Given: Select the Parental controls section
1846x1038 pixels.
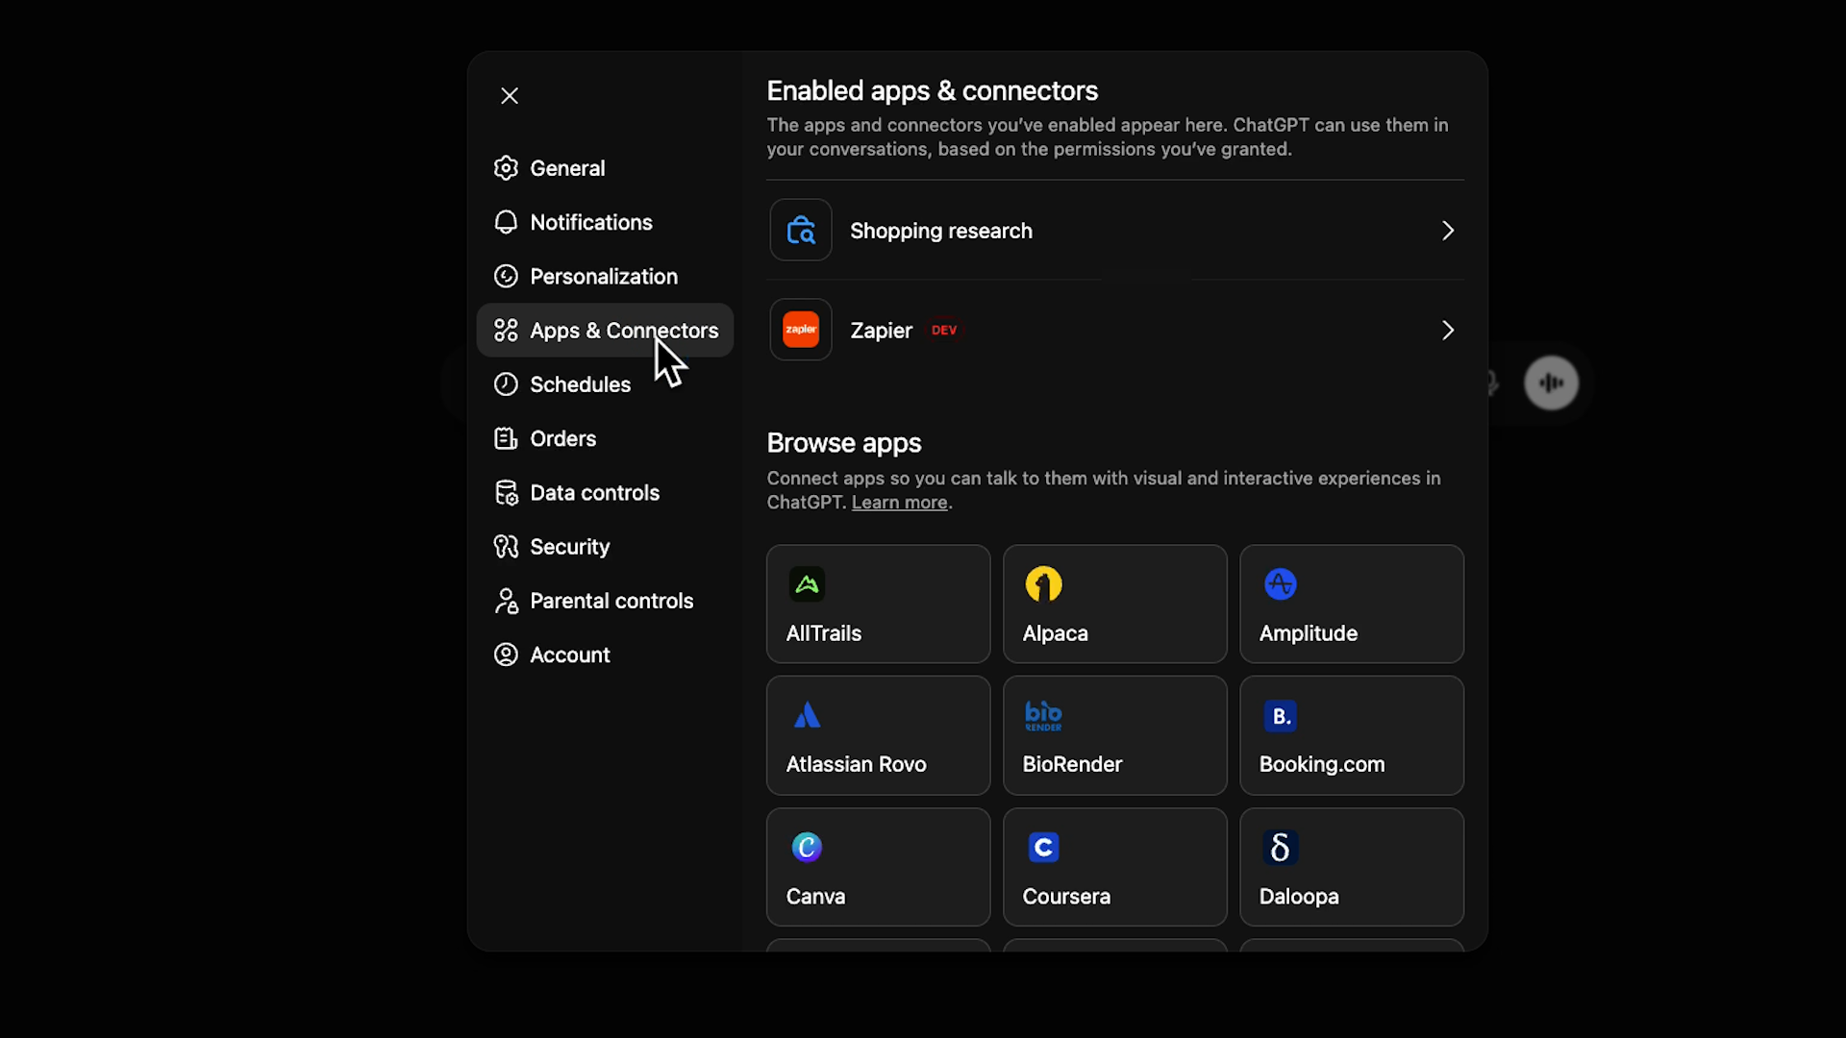Looking at the screenshot, I should point(611,601).
